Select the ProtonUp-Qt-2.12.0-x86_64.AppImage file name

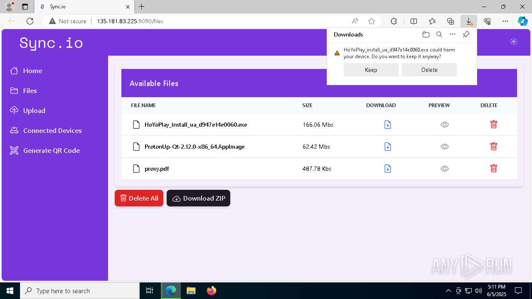coord(195,147)
